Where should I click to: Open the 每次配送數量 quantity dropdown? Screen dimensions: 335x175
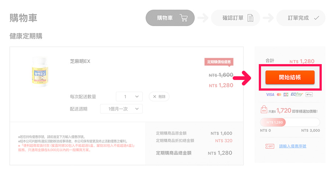129,97
